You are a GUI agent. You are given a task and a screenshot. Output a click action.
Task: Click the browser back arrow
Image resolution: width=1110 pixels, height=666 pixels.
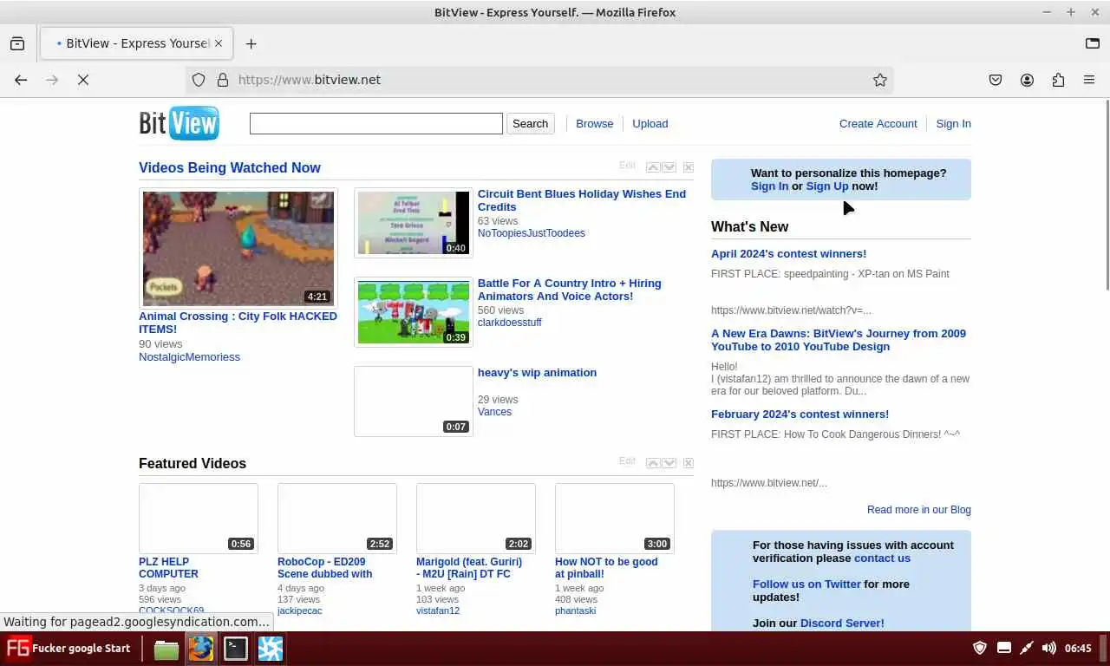click(x=21, y=80)
